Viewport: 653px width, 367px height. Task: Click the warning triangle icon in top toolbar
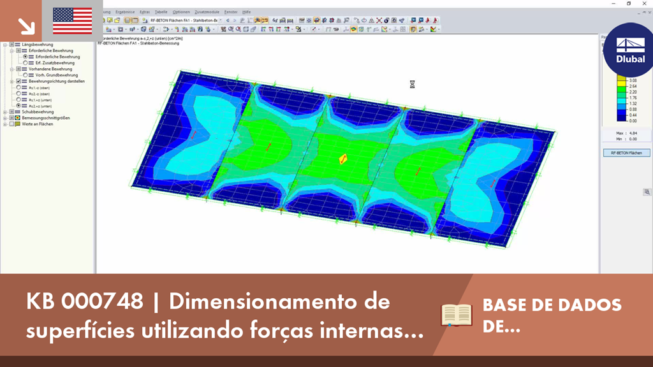372,20
